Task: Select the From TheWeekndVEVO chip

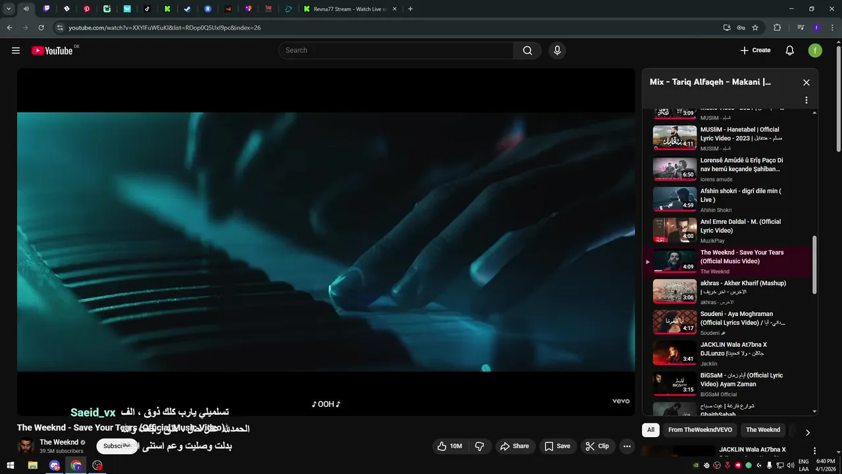Action: pyautogui.click(x=700, y=430)
